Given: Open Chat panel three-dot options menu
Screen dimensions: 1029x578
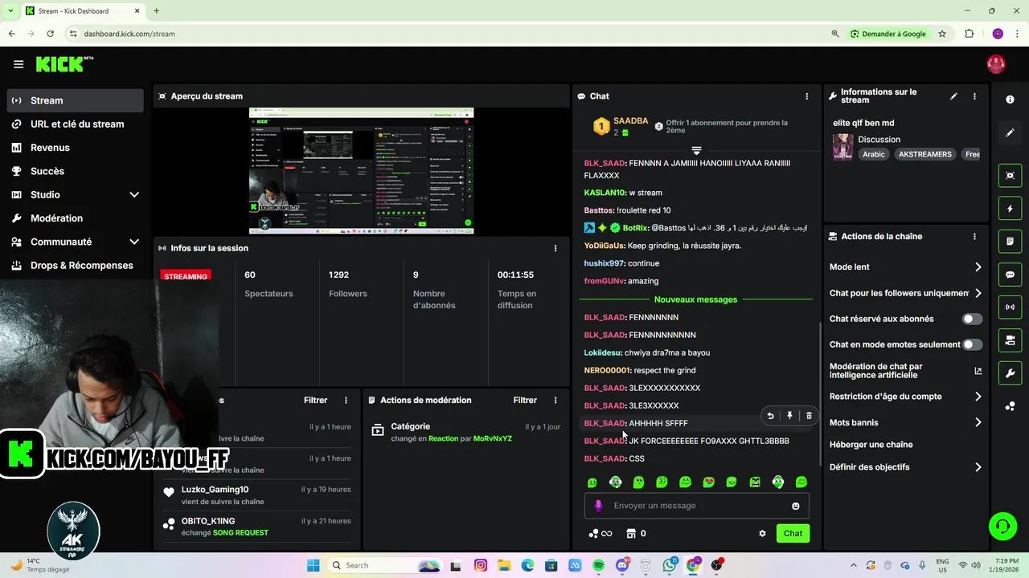Looking at the screenshot, I should point(807,96).
